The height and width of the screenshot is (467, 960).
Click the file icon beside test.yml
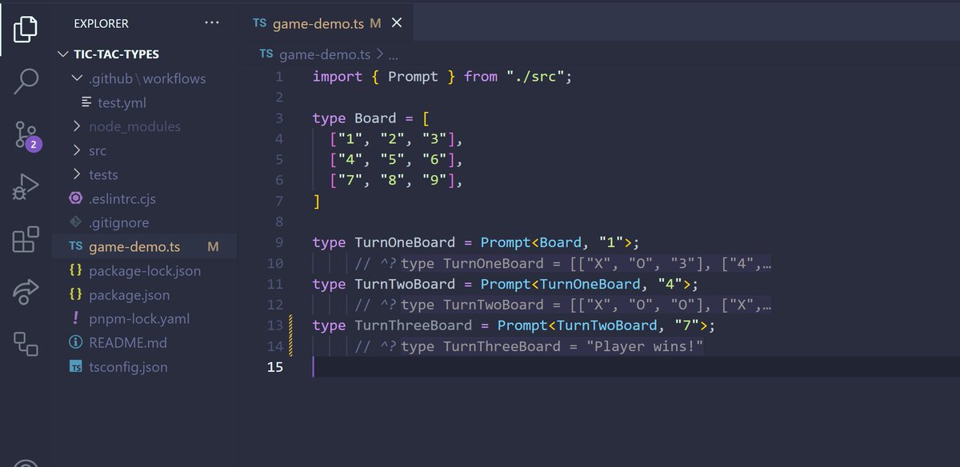86,102
